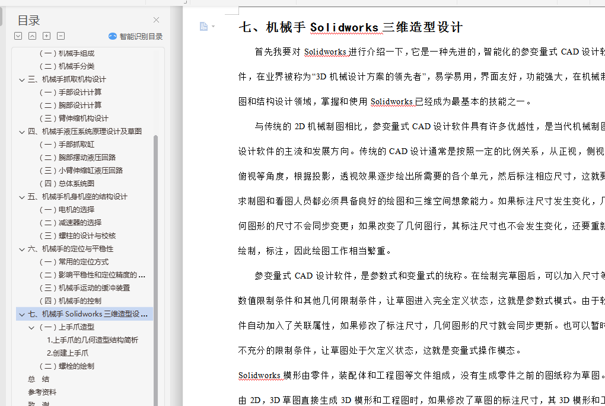Open dropdown arrow next to document page icon

tap(214, 26)
